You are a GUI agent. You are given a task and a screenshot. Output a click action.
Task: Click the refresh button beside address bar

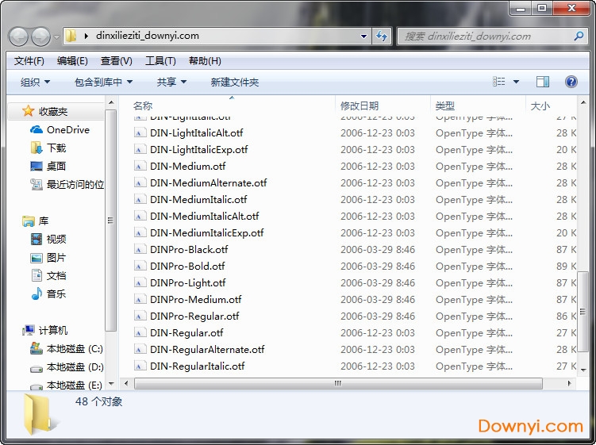coord(382,36)
